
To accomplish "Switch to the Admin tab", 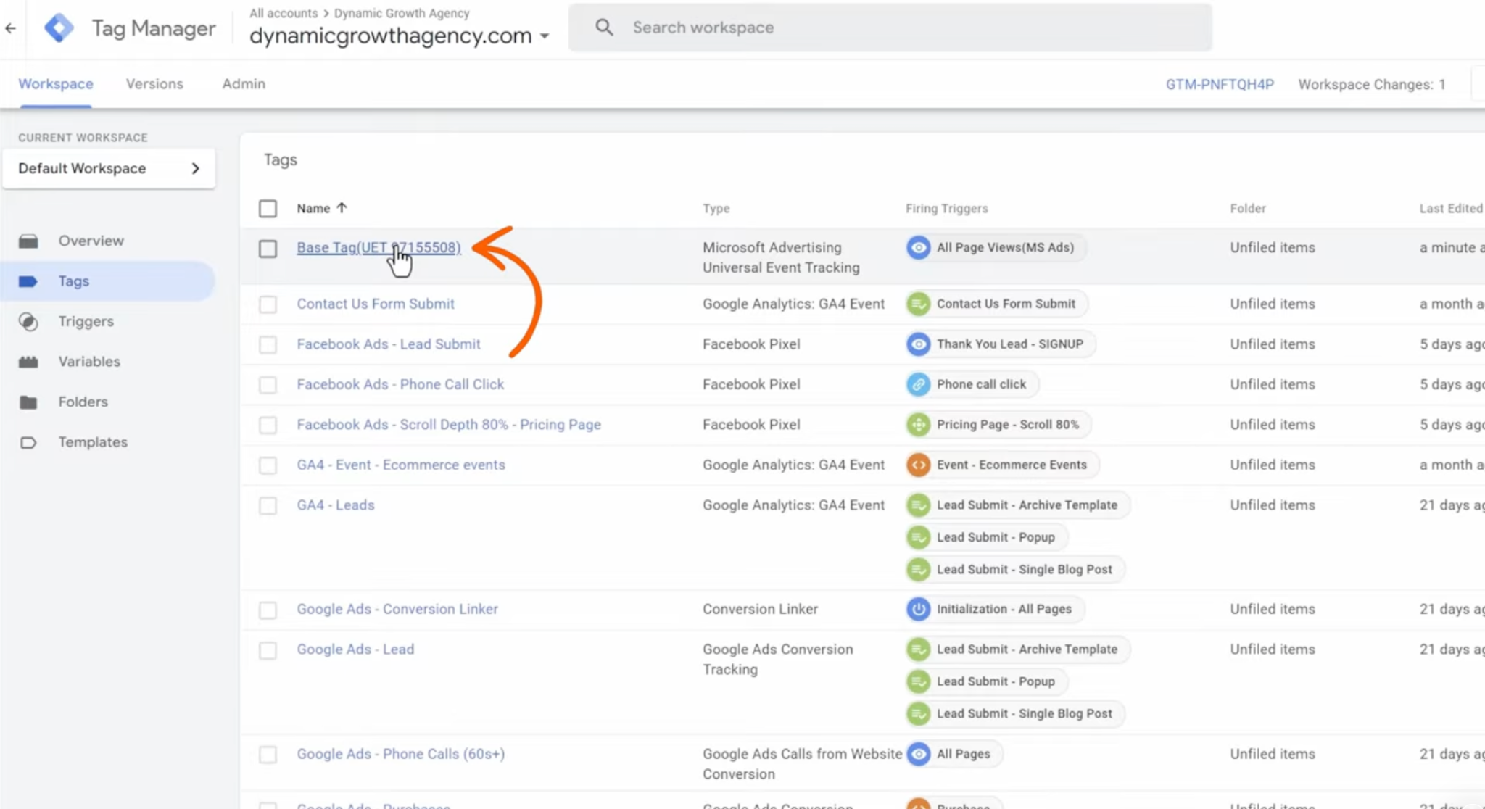I will (x=244, y=84).
